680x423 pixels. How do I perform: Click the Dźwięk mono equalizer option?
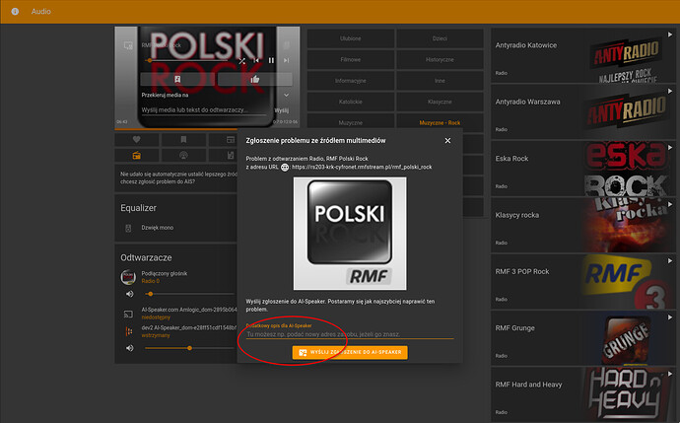click(x=157, y=228)
